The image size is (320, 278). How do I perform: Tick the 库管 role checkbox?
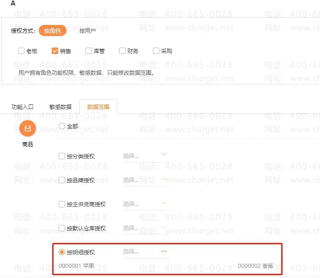(x=88, y=51)
